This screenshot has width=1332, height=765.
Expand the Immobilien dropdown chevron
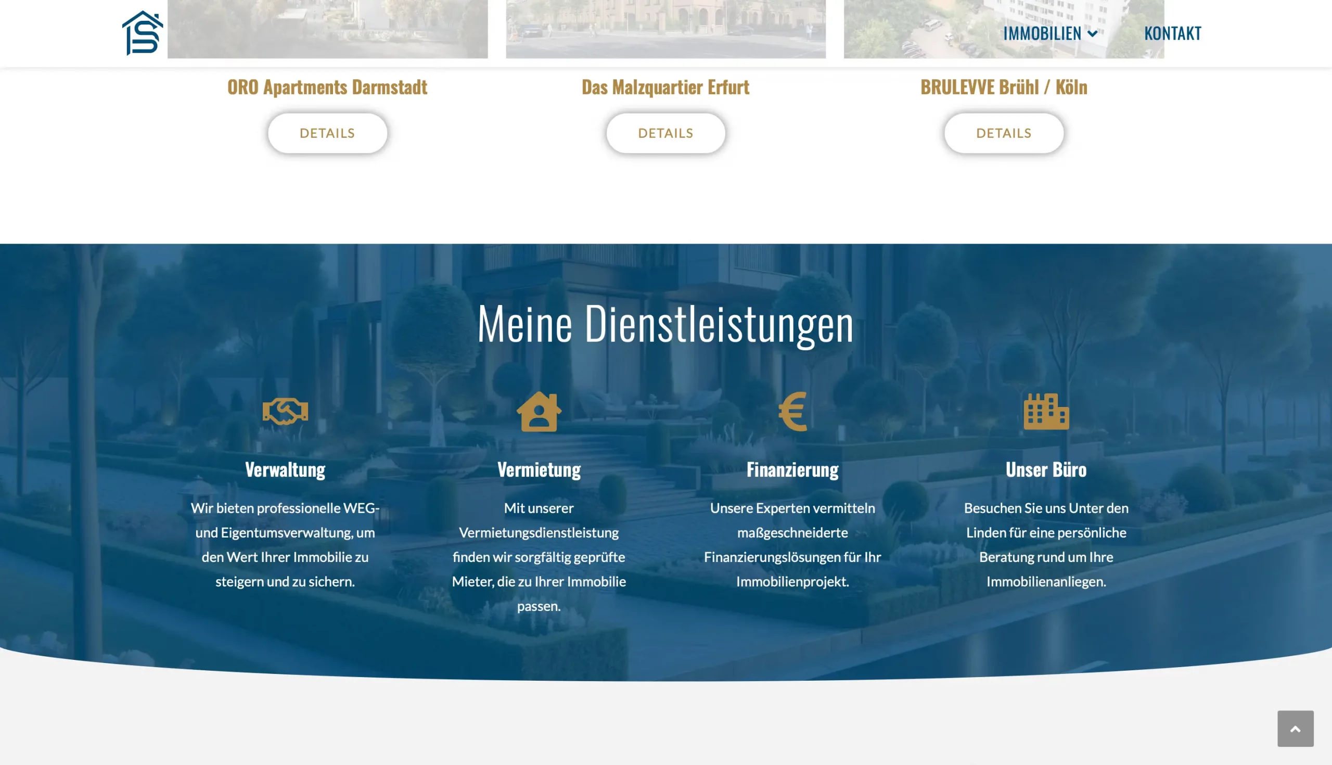click(1093, 34)
